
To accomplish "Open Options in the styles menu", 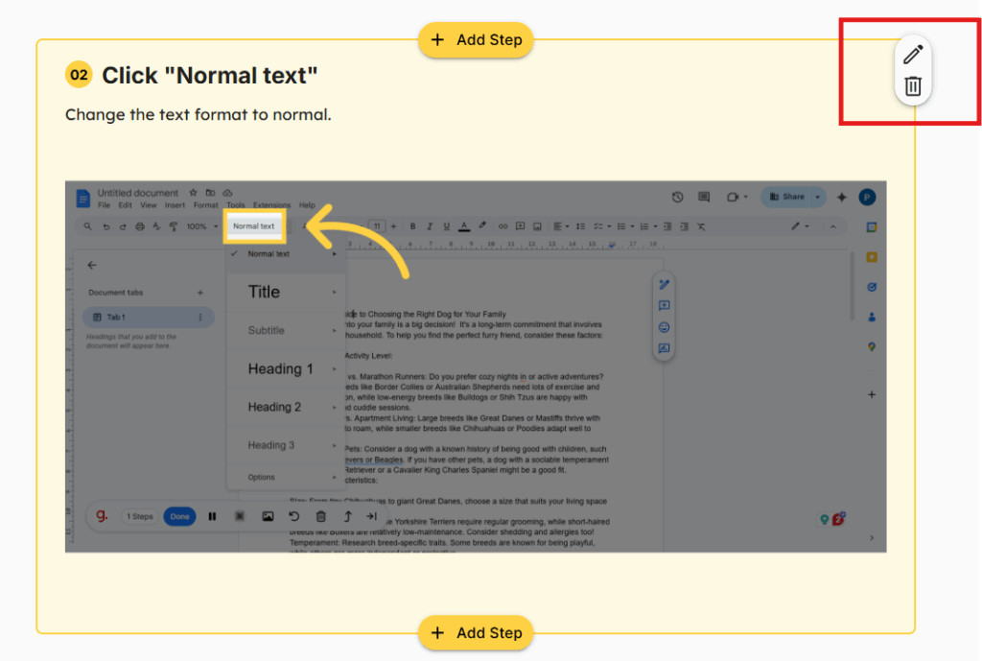I will click(286, 478).
